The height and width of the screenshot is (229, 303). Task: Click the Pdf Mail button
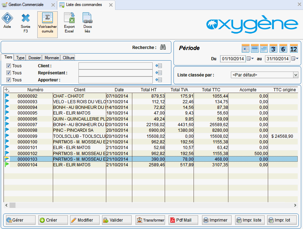tap(183, 220)
